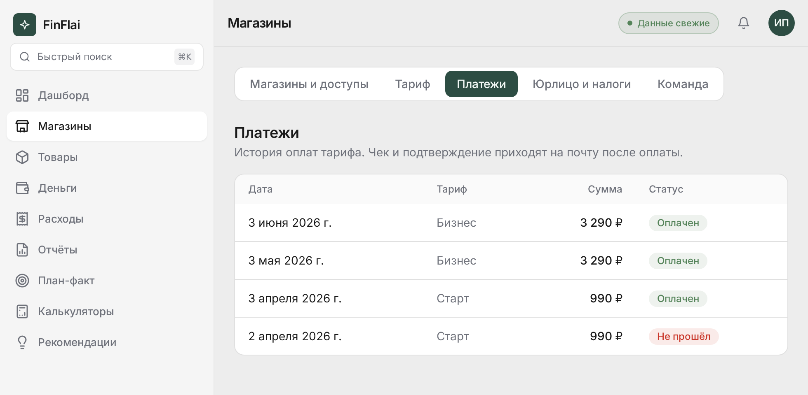Open the ИП user avatar menu

(782, 23)
